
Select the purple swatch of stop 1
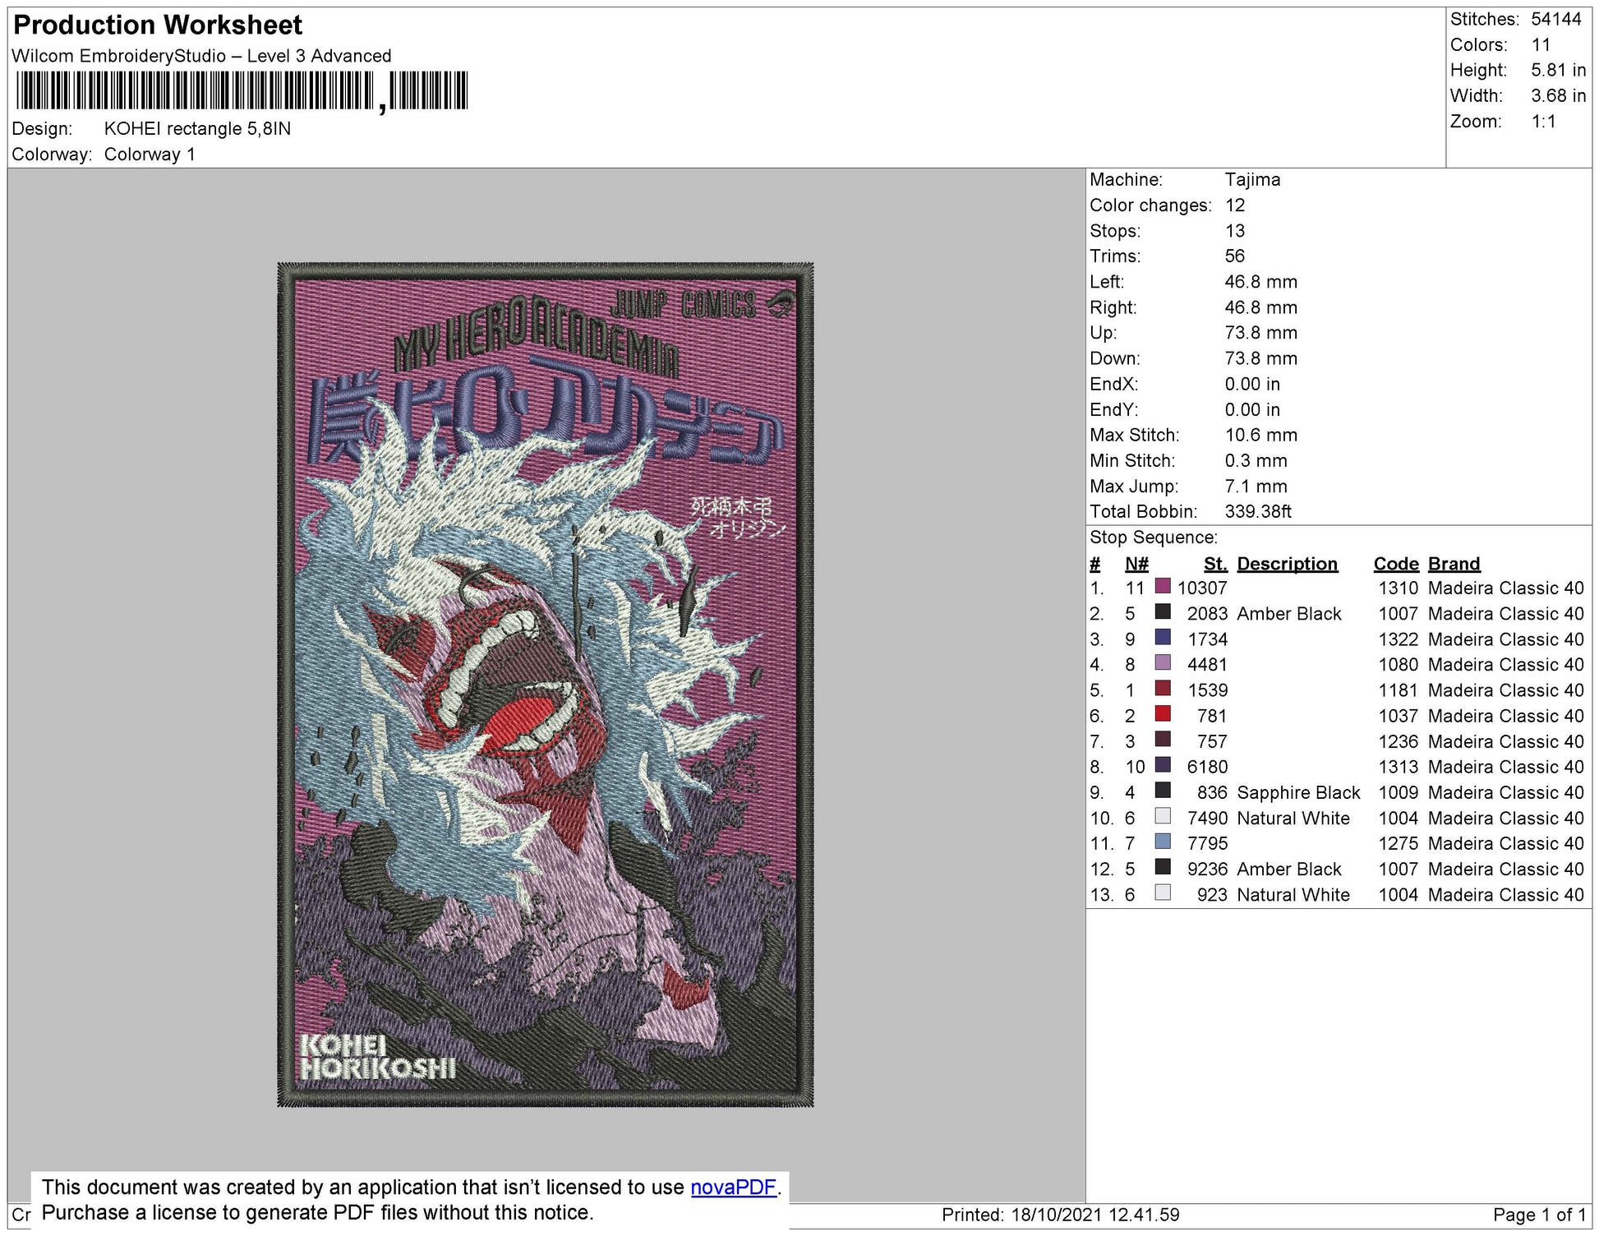[1163, 587]
